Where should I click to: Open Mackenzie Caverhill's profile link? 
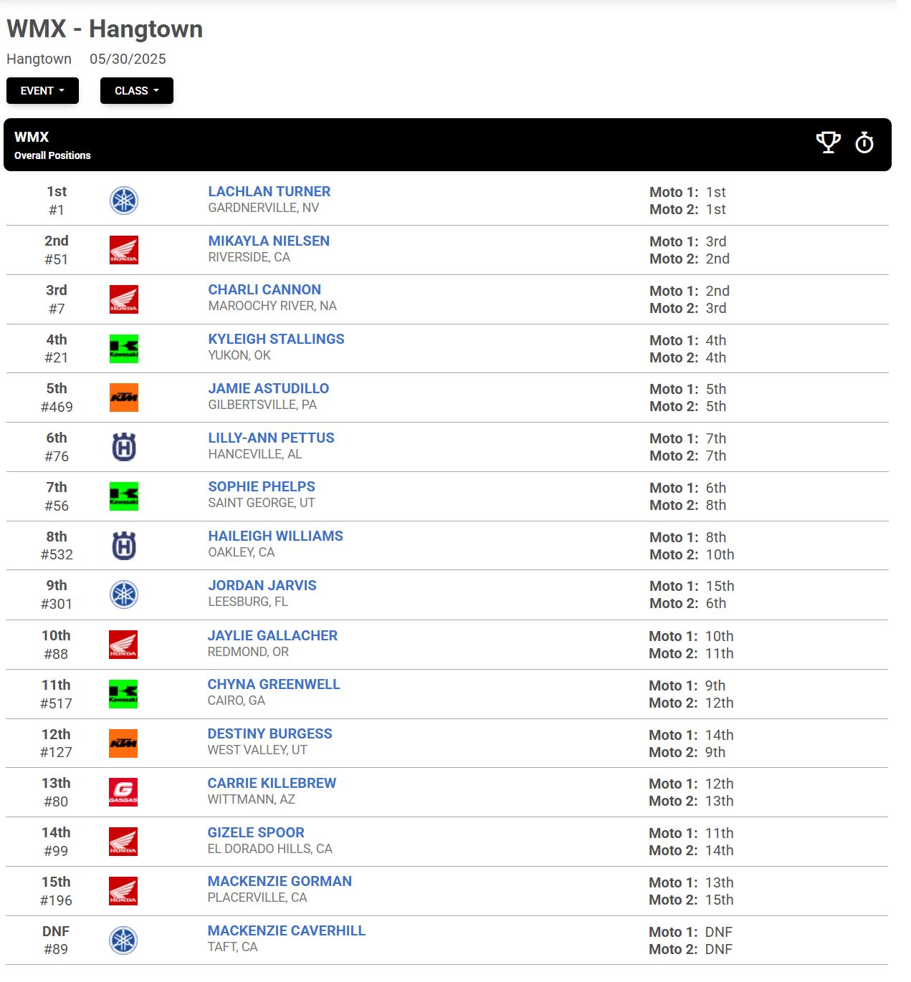[287, 930]
